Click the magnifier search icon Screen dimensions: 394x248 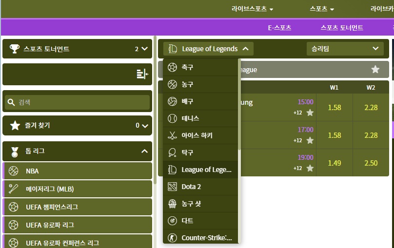tap(11, 102)
